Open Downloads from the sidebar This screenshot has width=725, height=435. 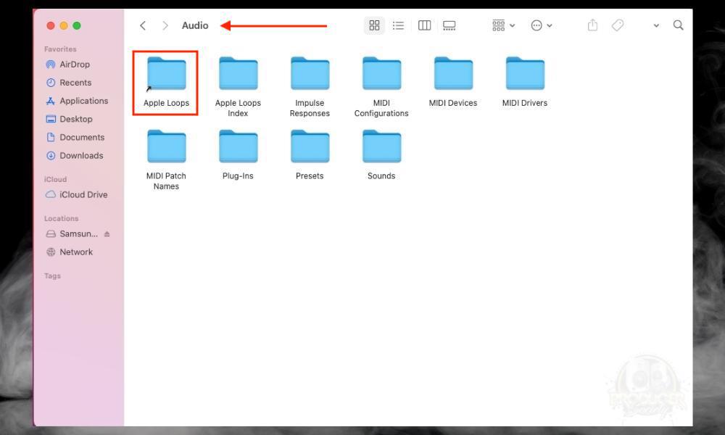tap(81, 155)
